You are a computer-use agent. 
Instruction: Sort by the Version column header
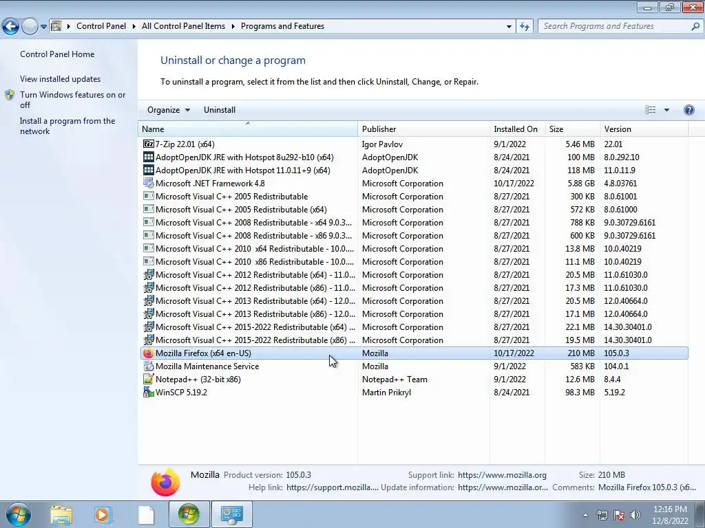[x=644, y=129]
